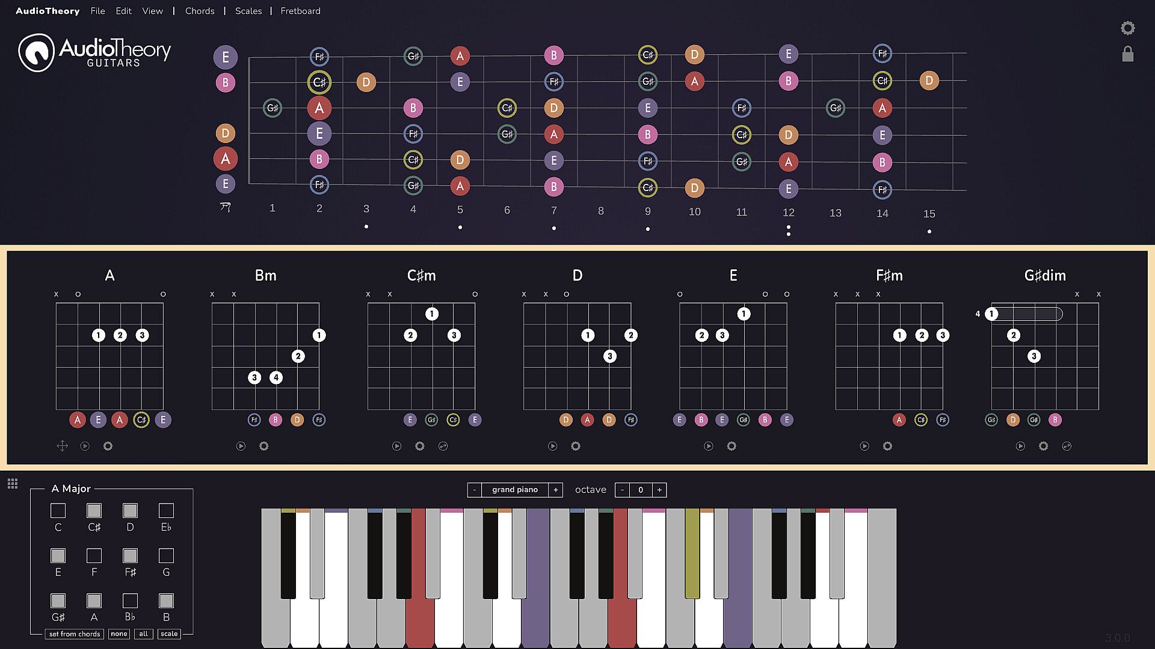Screen dimensions: 1155x649
Task: Enable the F note checkbox
Action: click(94, 555)
